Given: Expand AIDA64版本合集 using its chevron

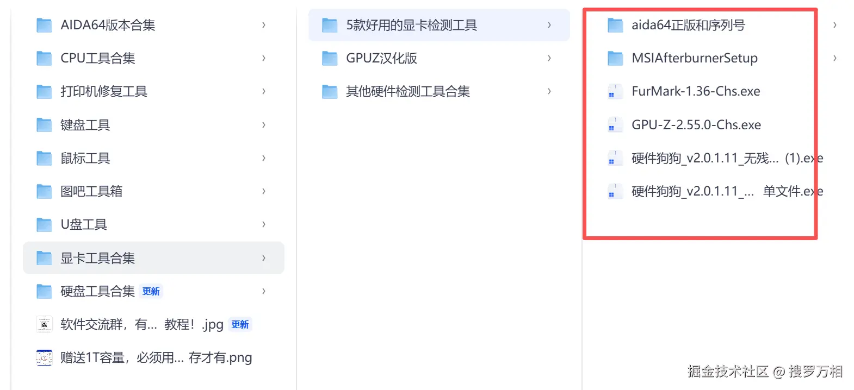Looking at the screenshot, I should pyautogui.click(x=264, y=25).
